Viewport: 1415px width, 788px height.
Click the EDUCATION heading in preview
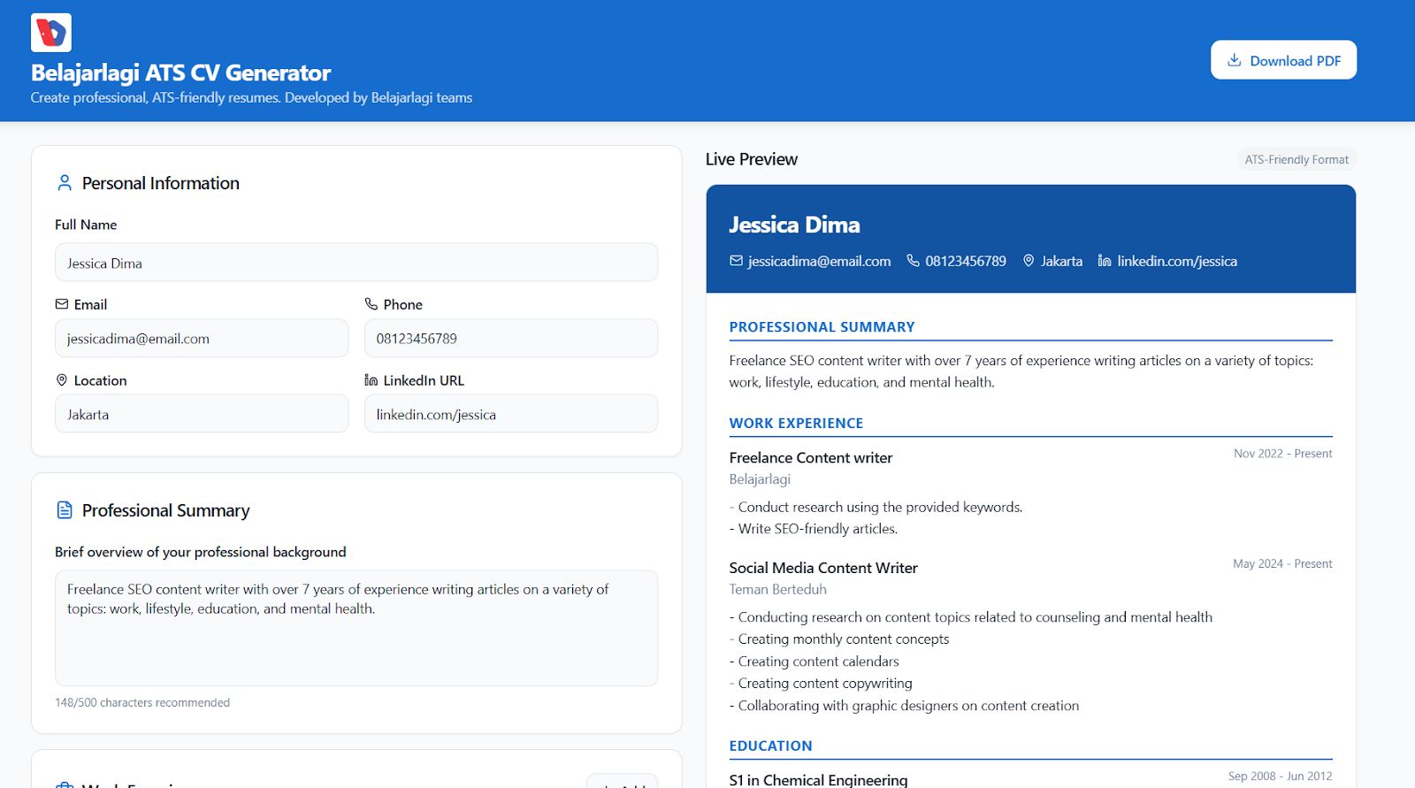pos(770,746)
